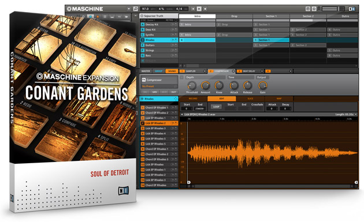Toggle the mixer view icon in header
The height and width of the screenshot is (222, 364).
(x=308, y=9)
